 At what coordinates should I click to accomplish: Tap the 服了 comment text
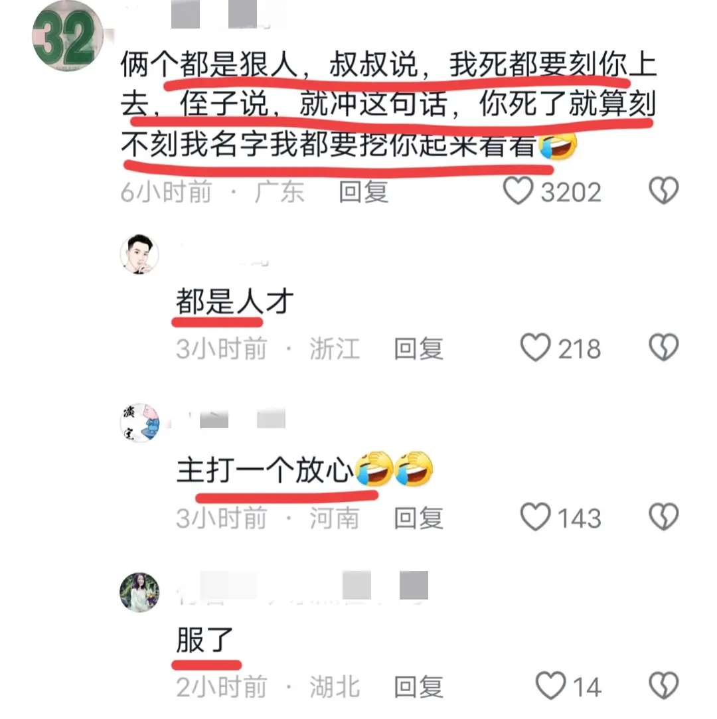(x=205, y=639)
